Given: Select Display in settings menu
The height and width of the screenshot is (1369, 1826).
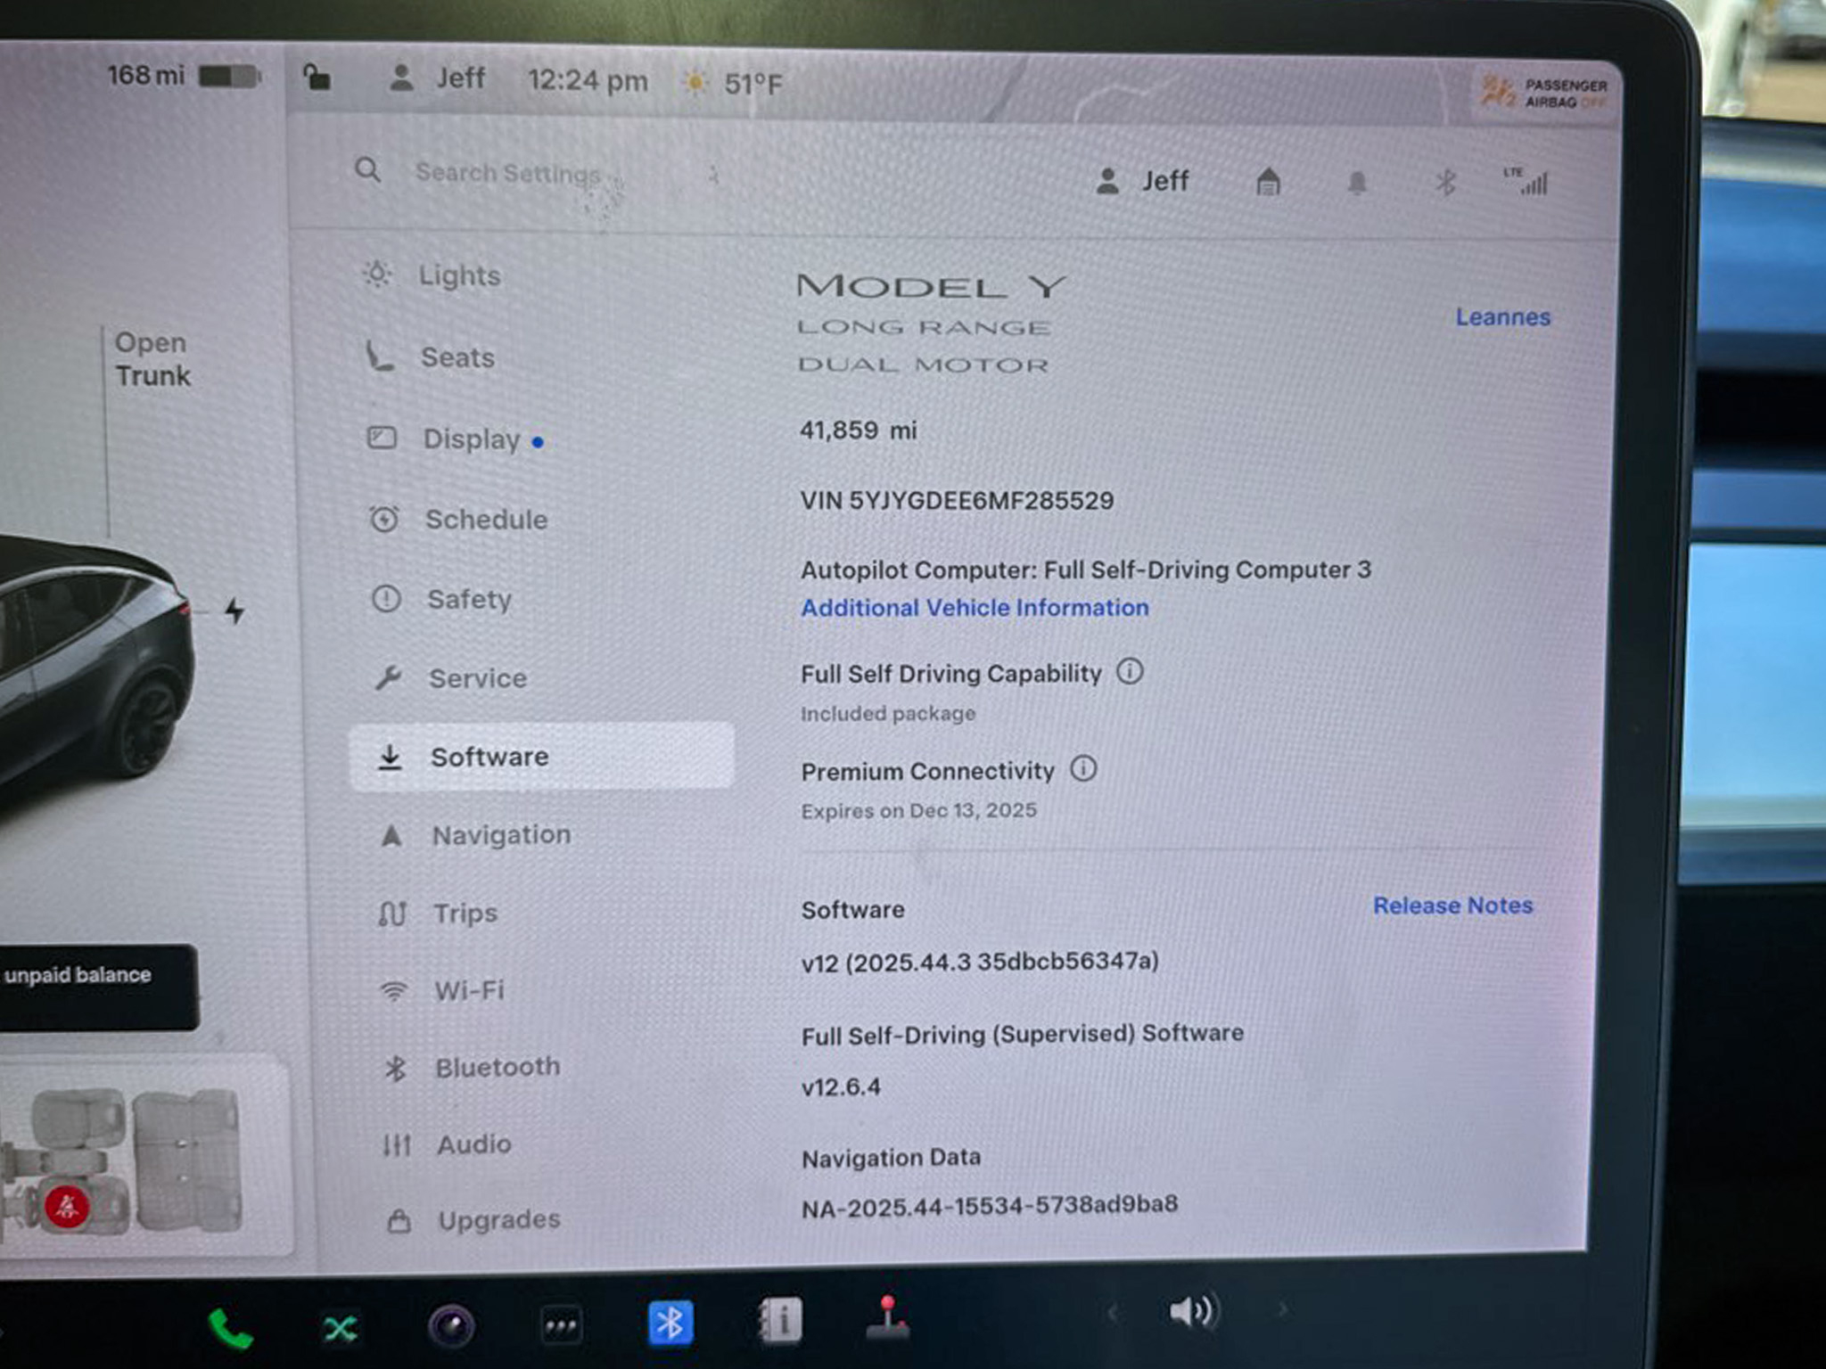Looking at the screenshot, I should [471, 439].
